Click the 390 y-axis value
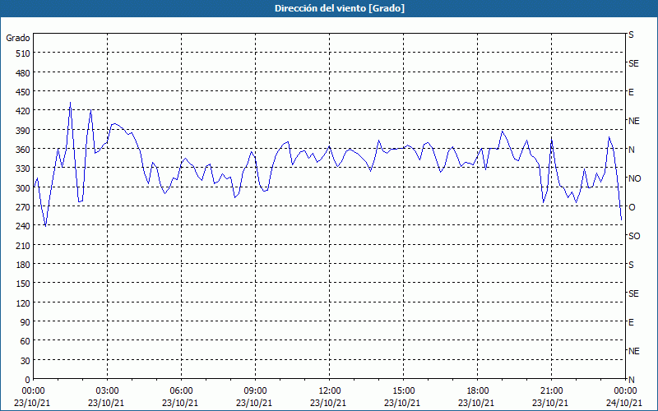The image size is (658, 411). pos(23,131)
